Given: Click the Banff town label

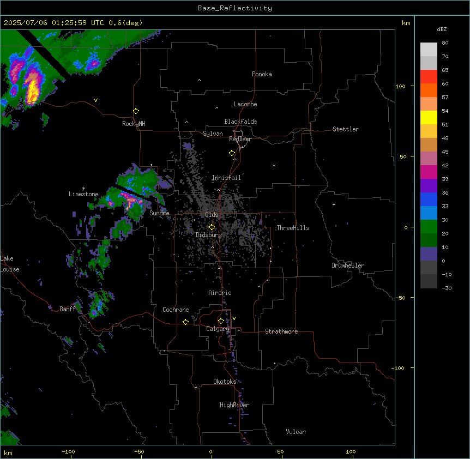Looking at the screenshot, I should [68, 309].
